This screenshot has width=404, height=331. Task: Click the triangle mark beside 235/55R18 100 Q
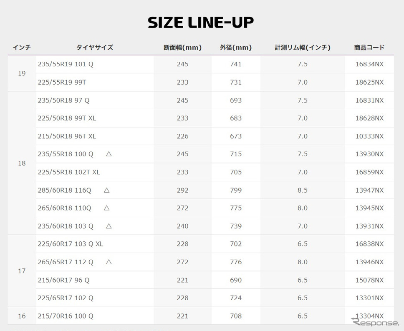point(109,154)
